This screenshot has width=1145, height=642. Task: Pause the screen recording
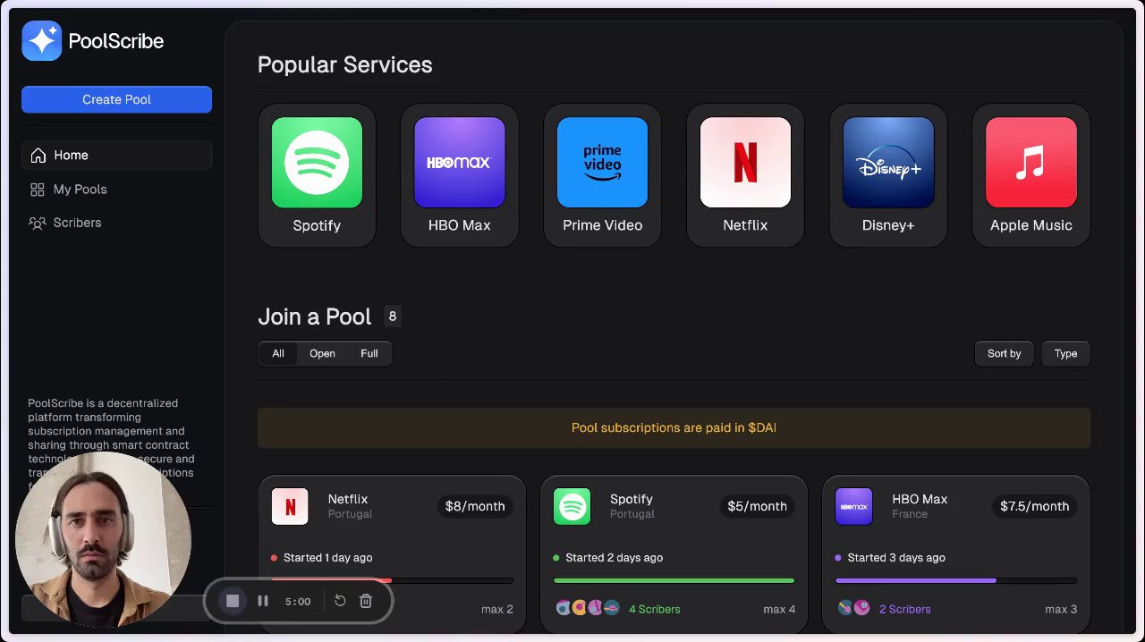[x=263, y=601]
